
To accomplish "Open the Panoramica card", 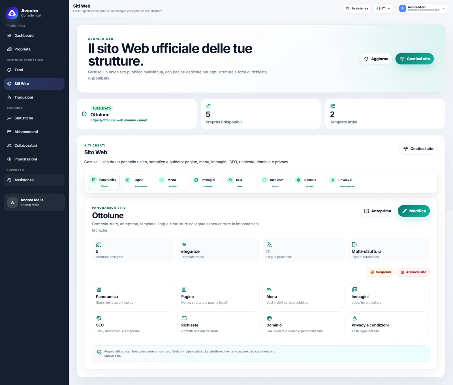I will pyautogui.click(x=133, y=296).
